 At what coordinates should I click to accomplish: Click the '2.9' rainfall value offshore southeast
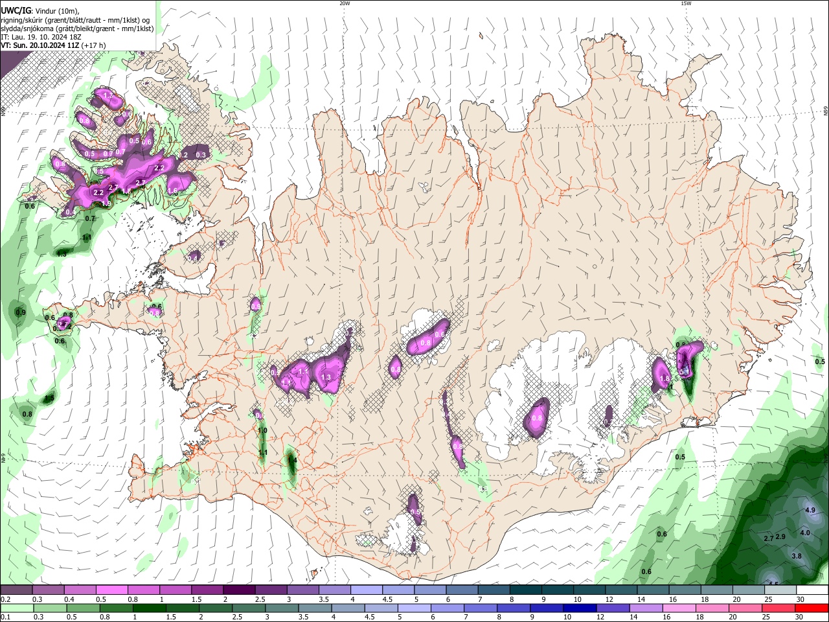(x=780, y=537)
